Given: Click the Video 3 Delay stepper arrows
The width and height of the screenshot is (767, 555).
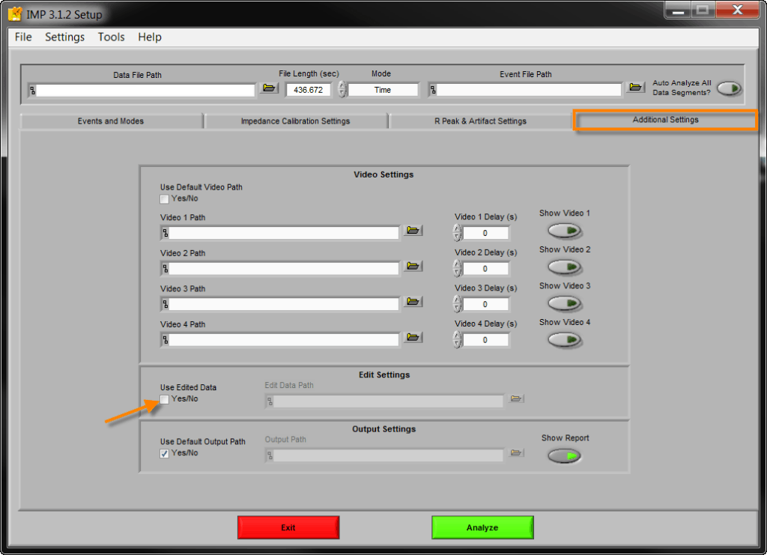Looking at the screenshot, I should (x=458, y=304).
